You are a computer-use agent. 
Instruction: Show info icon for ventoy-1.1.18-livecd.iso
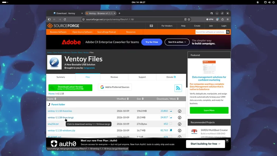[x=179, y=111]
